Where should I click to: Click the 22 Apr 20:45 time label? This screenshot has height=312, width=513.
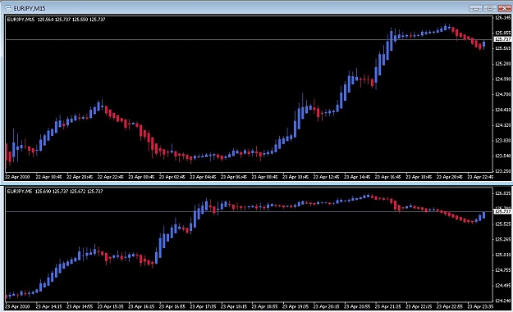click(80, 177)
